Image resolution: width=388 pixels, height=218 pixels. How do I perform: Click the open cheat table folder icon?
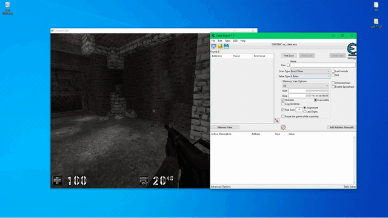220,47
